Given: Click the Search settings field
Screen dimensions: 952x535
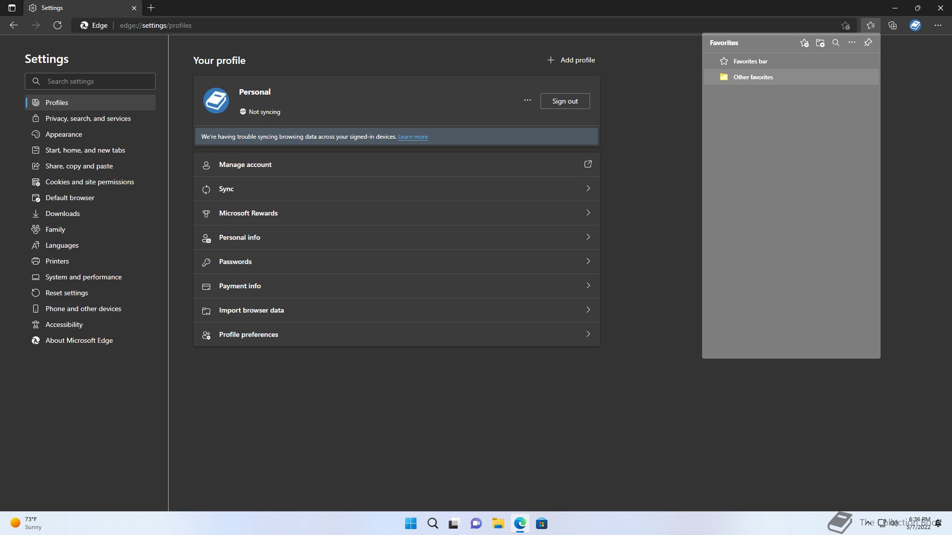Looking at the screenshot, I should pyautogui.click(x=90, y=81).
